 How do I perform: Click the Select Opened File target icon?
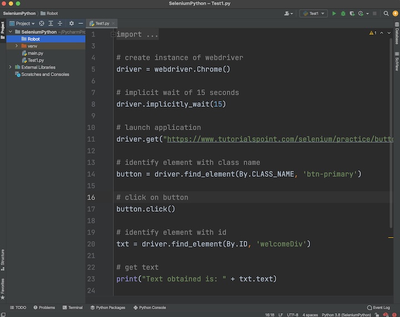(42, 23)
